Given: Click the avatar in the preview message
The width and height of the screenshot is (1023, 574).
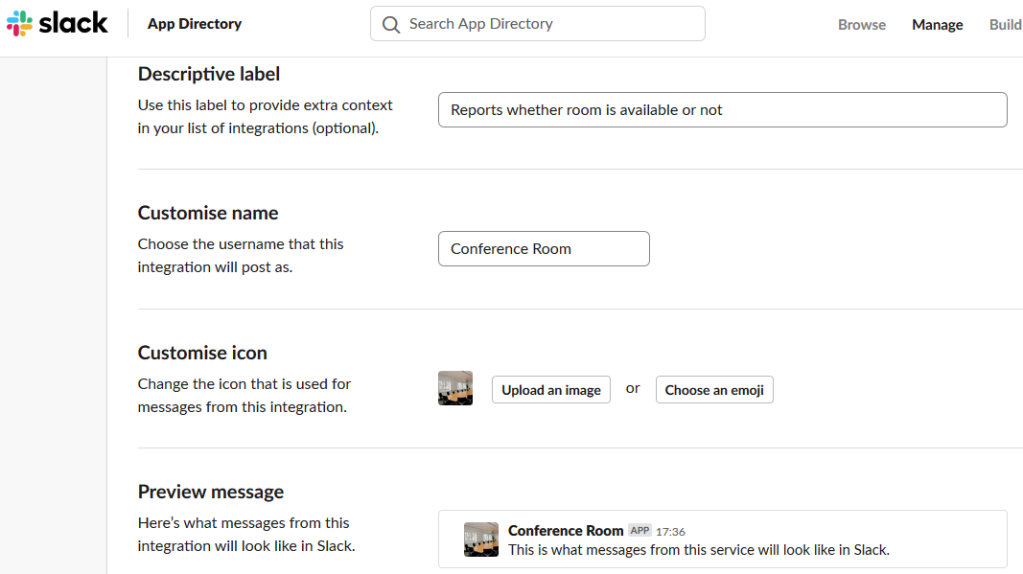Looking at the screenshot, I should 480,540.
